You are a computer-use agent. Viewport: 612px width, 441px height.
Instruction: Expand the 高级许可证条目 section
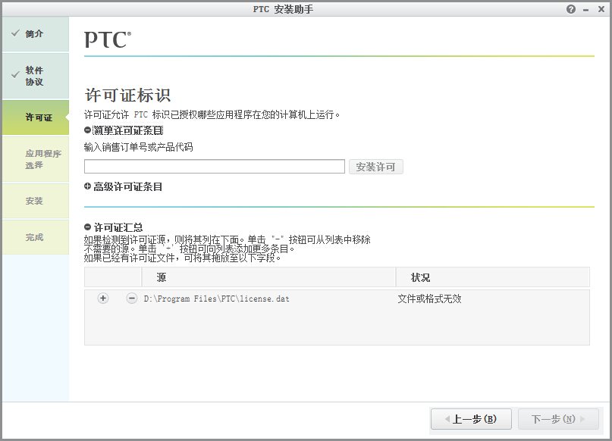[87, 186]
